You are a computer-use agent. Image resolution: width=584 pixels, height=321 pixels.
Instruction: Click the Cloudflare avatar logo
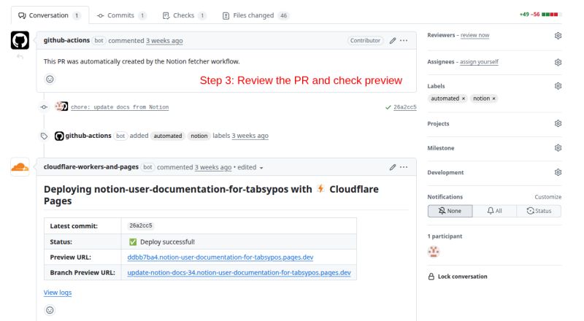[20, 167]
